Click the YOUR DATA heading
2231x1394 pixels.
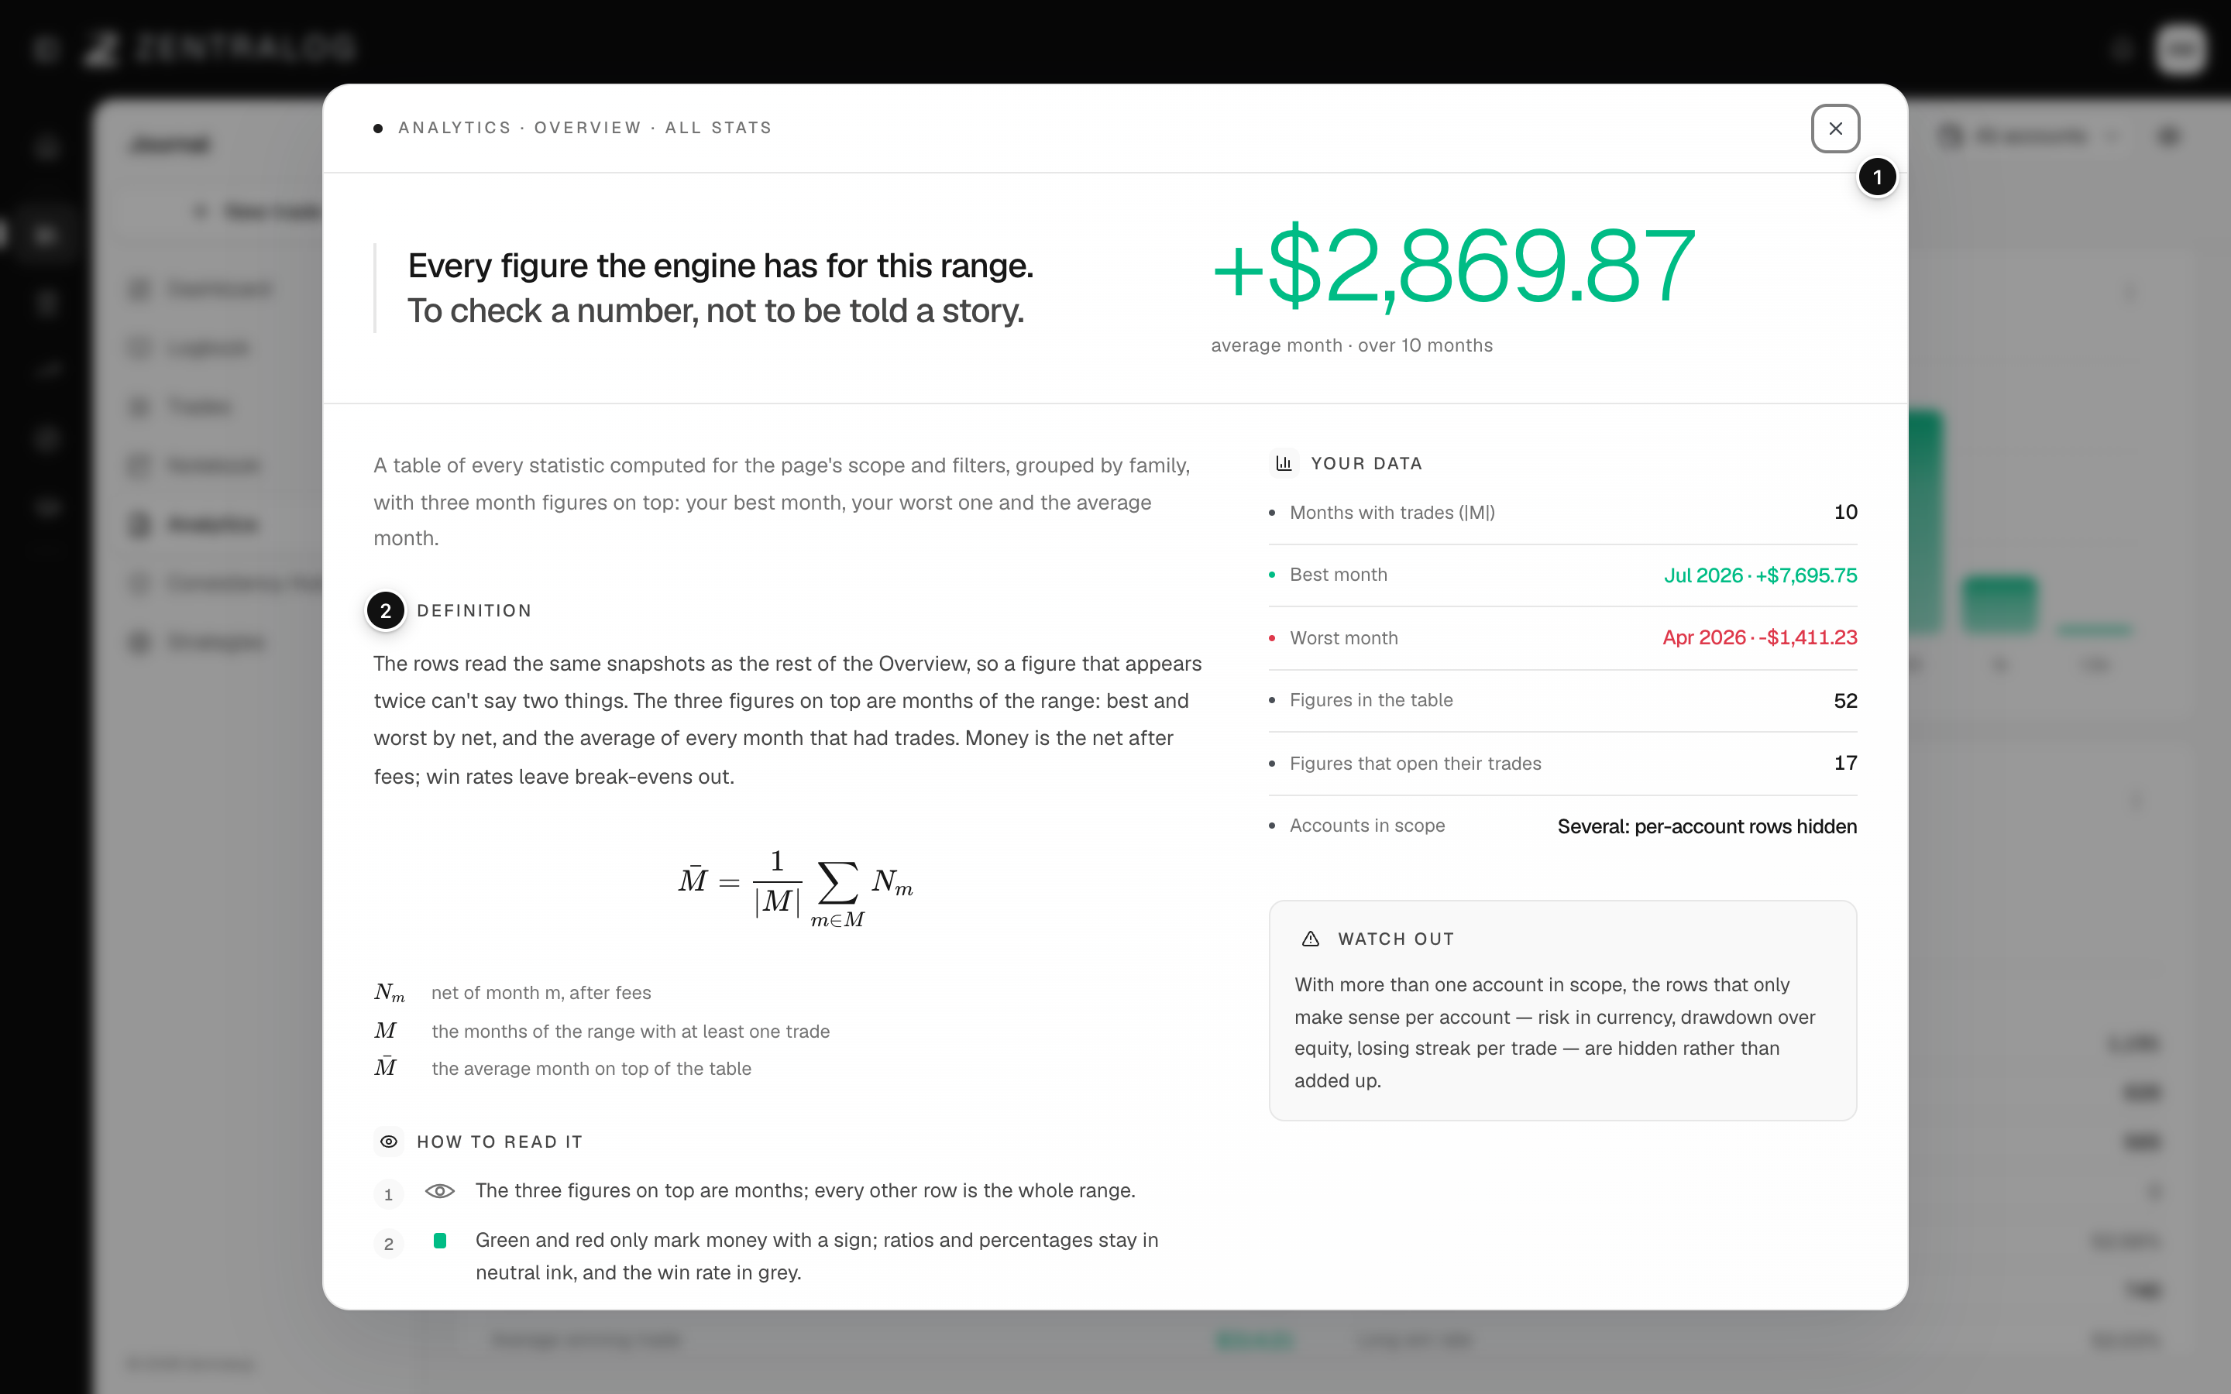[1366, 463]
